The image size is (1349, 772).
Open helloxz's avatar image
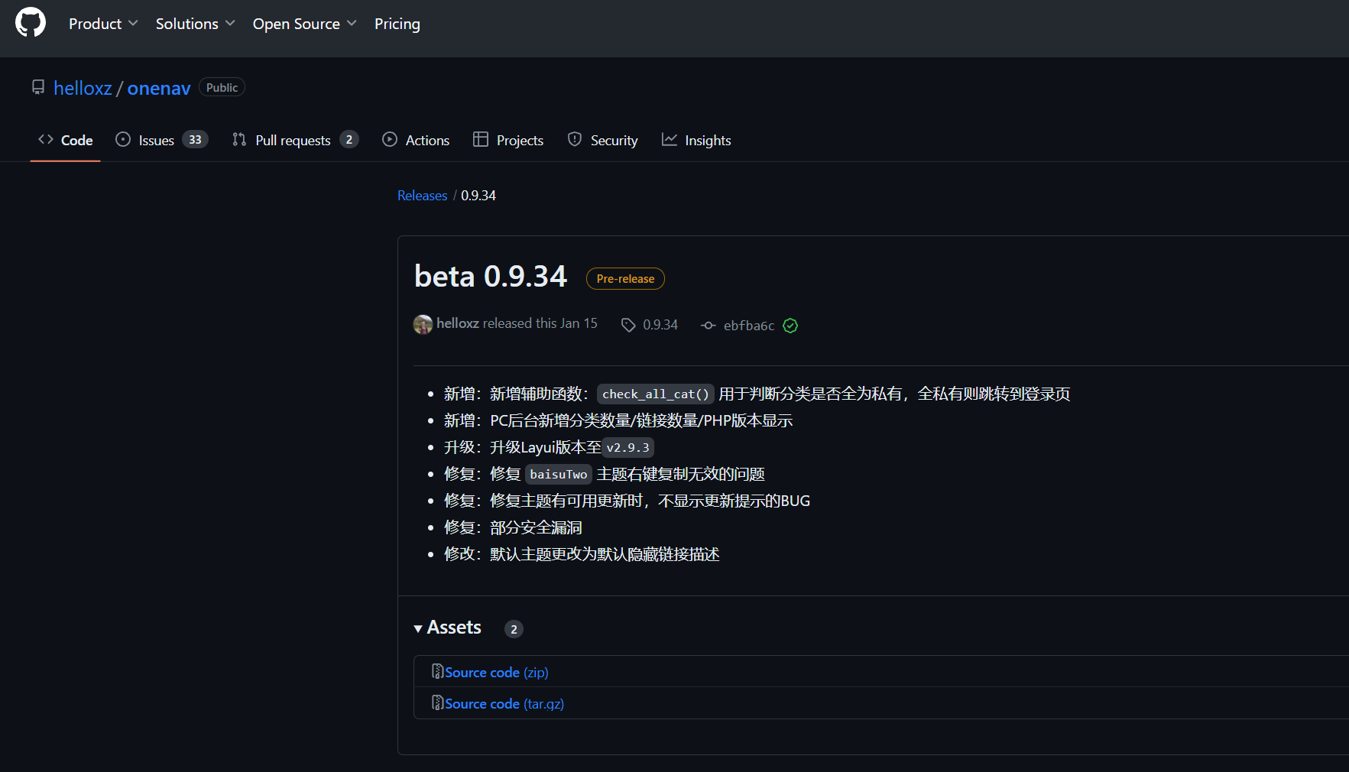tap(423, 324)
